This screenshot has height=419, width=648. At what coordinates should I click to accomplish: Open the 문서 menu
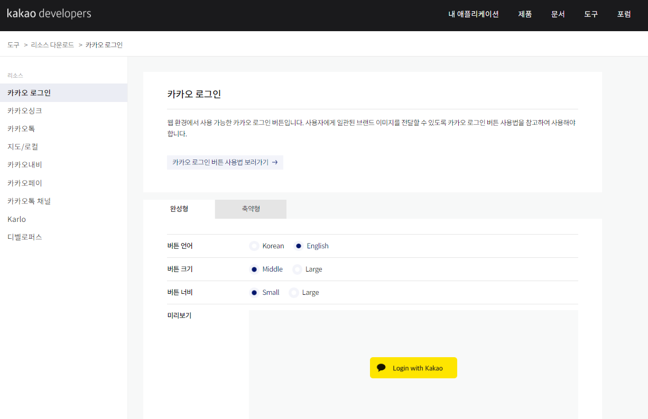coord(558,14)
